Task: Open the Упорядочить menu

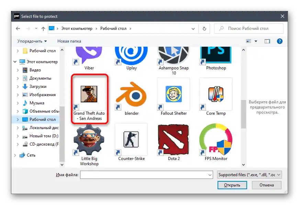Action: (x=32, y=41)
